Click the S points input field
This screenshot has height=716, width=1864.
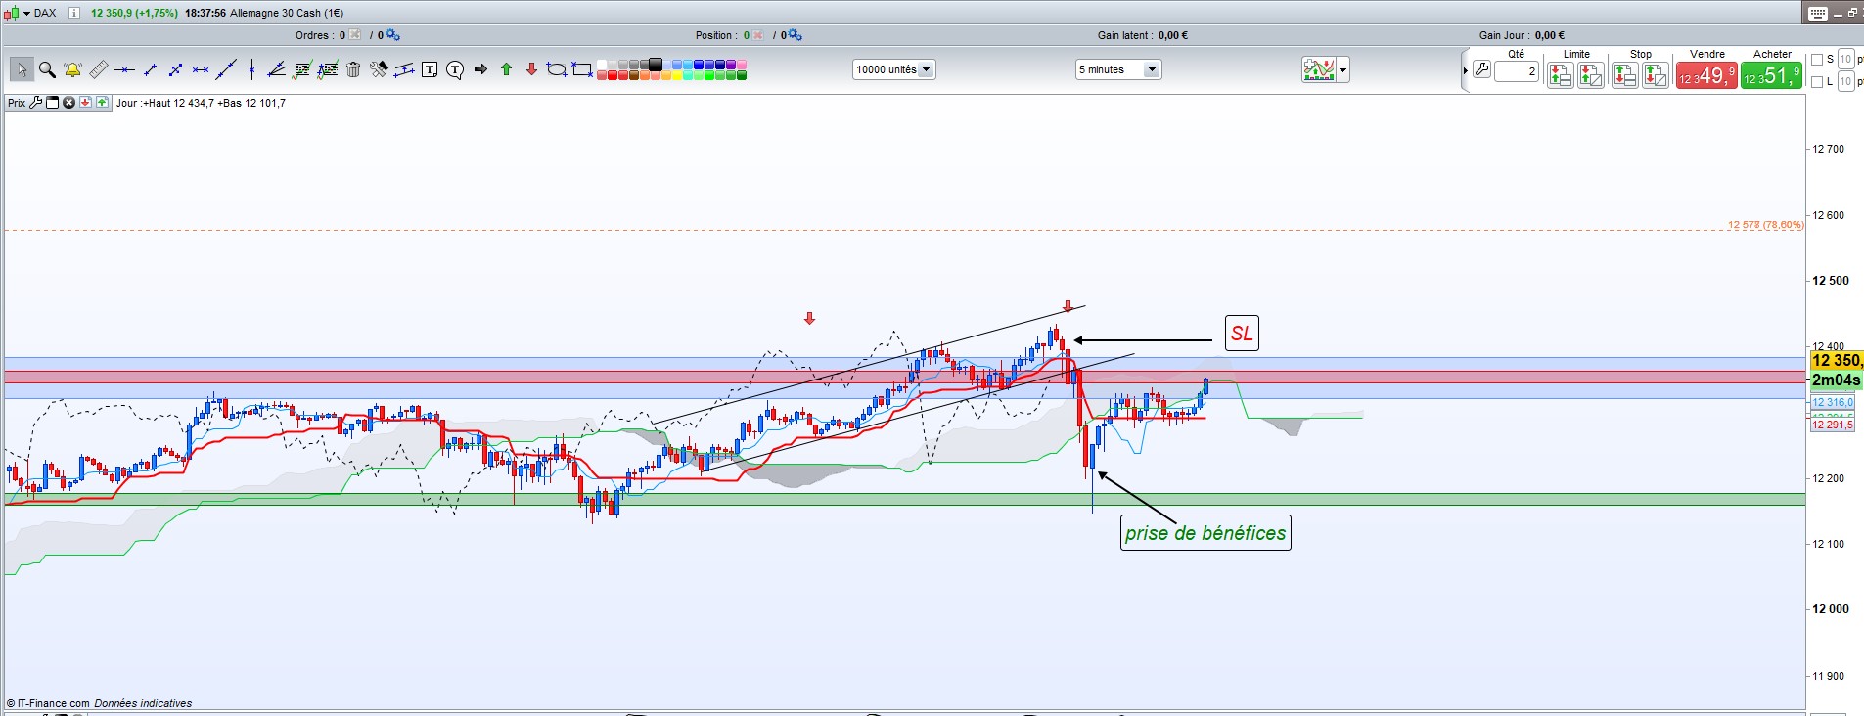pyautogui.click(x=1845, y=59)
